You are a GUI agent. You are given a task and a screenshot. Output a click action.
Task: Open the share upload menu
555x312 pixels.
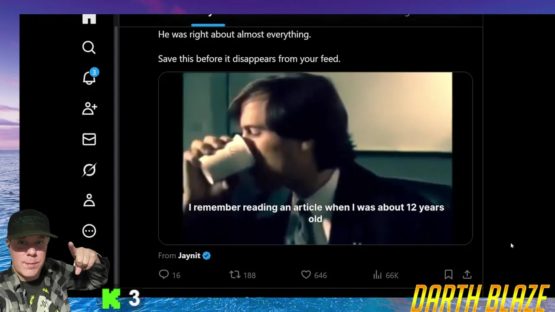pos(467,274)
